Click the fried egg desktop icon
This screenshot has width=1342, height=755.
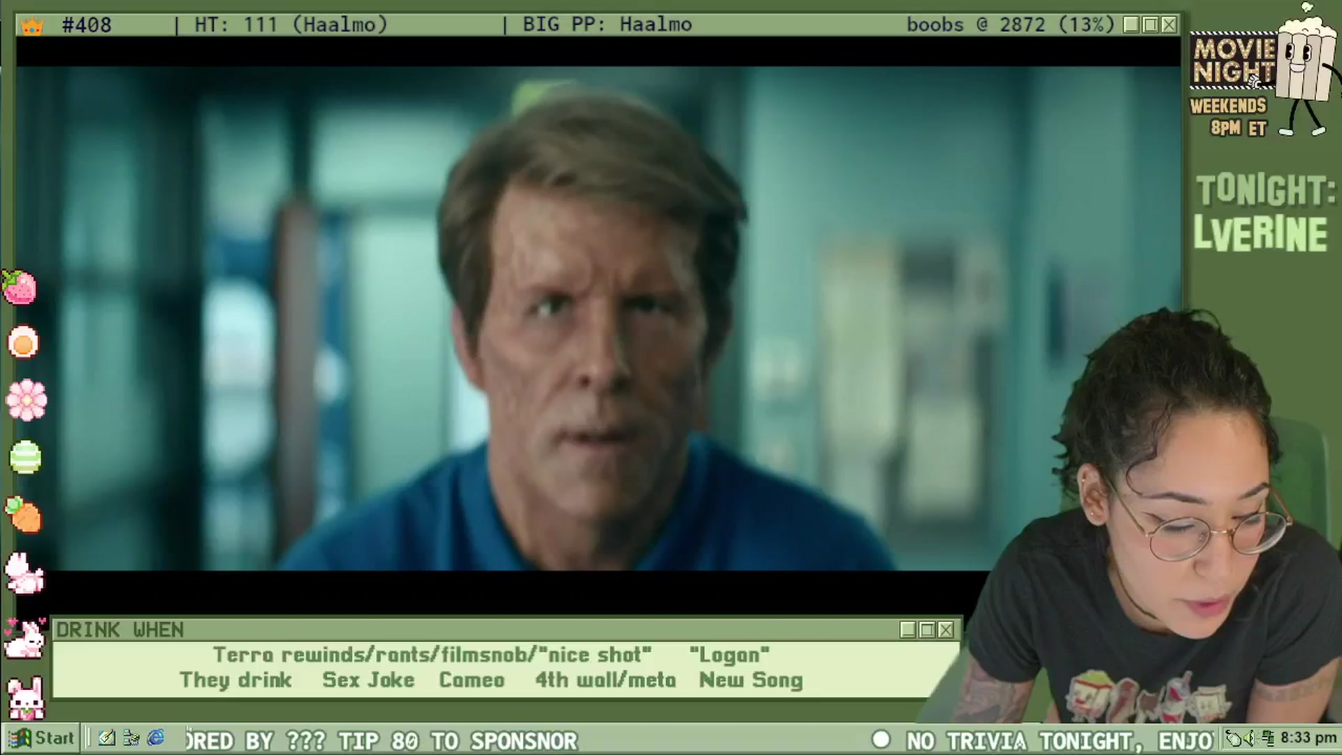pyautogui.click(x=23, y=343)
